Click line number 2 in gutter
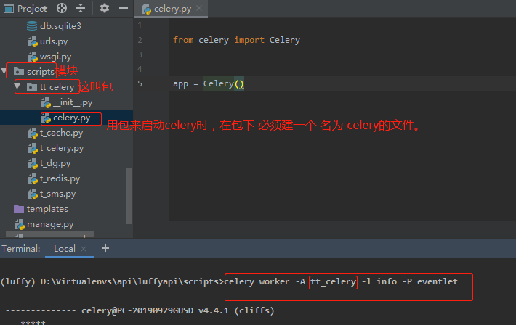This screenshot has height=325, width=516. (x=140, y=40)
